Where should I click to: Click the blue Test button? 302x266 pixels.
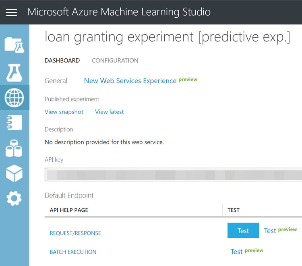[243, 231]
